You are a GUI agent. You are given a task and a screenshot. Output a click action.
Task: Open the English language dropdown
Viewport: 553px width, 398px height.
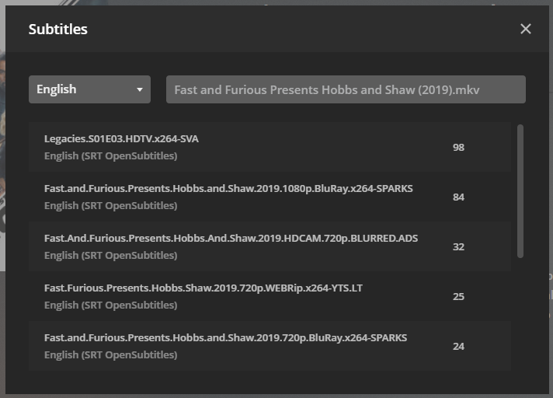tap(89, 89)
